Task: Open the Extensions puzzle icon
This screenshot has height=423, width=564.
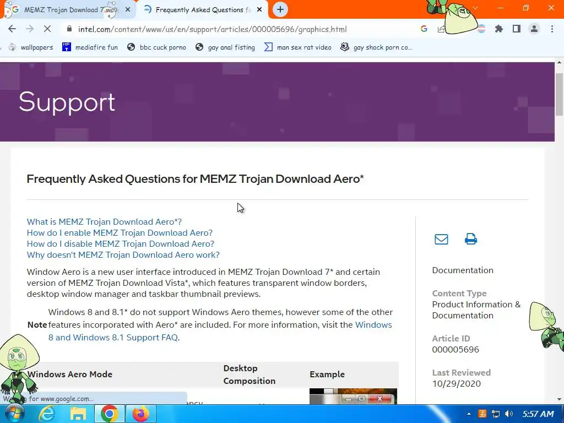Action: click(499, 29)
